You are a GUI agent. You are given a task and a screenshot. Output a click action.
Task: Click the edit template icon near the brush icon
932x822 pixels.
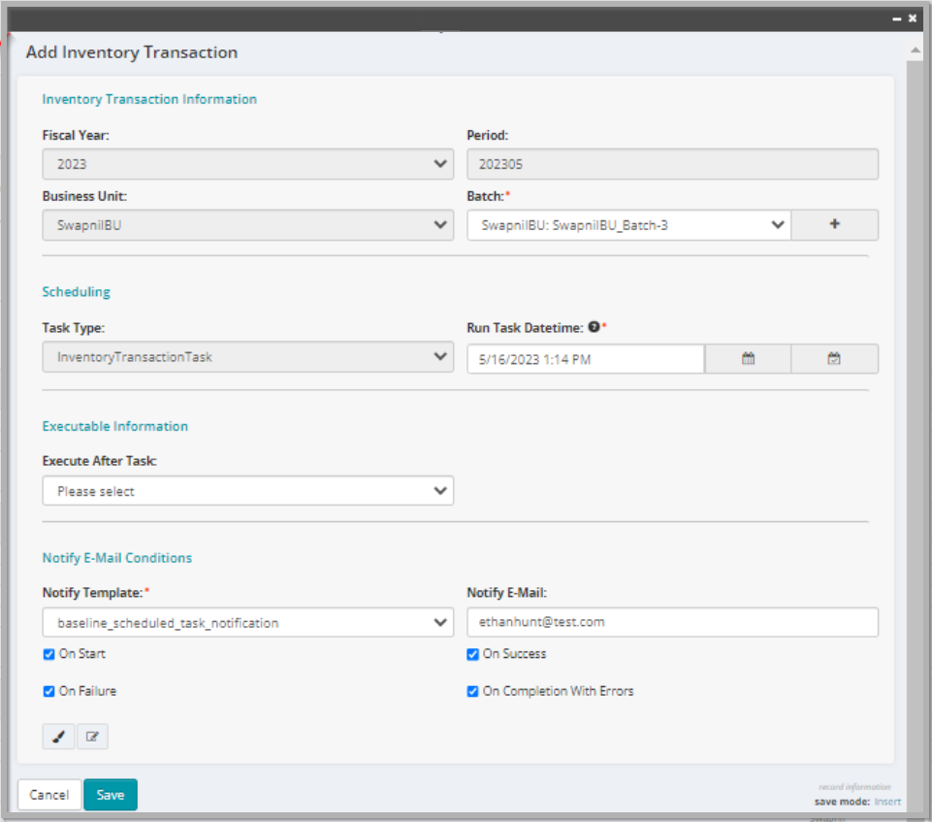(92, 737)
